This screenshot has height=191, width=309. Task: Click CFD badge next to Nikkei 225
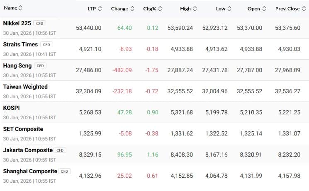point(40,24)
